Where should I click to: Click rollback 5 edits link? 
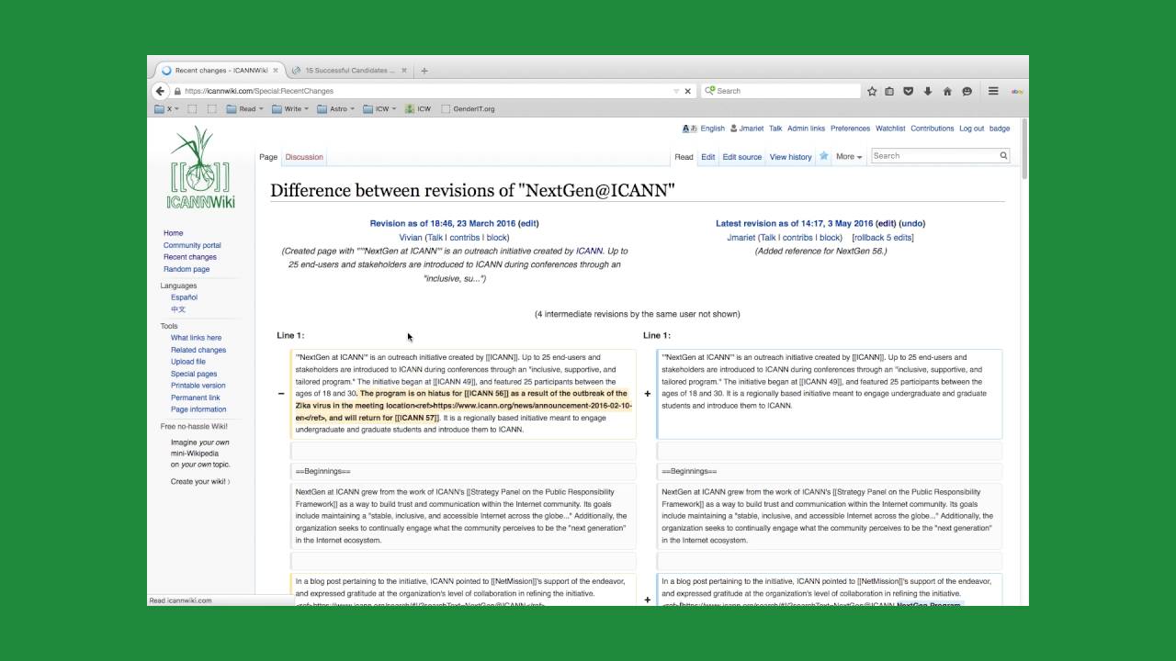click(883, 238)
